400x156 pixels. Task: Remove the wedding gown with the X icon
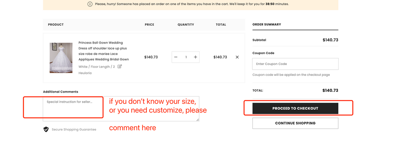click(237, 57)
